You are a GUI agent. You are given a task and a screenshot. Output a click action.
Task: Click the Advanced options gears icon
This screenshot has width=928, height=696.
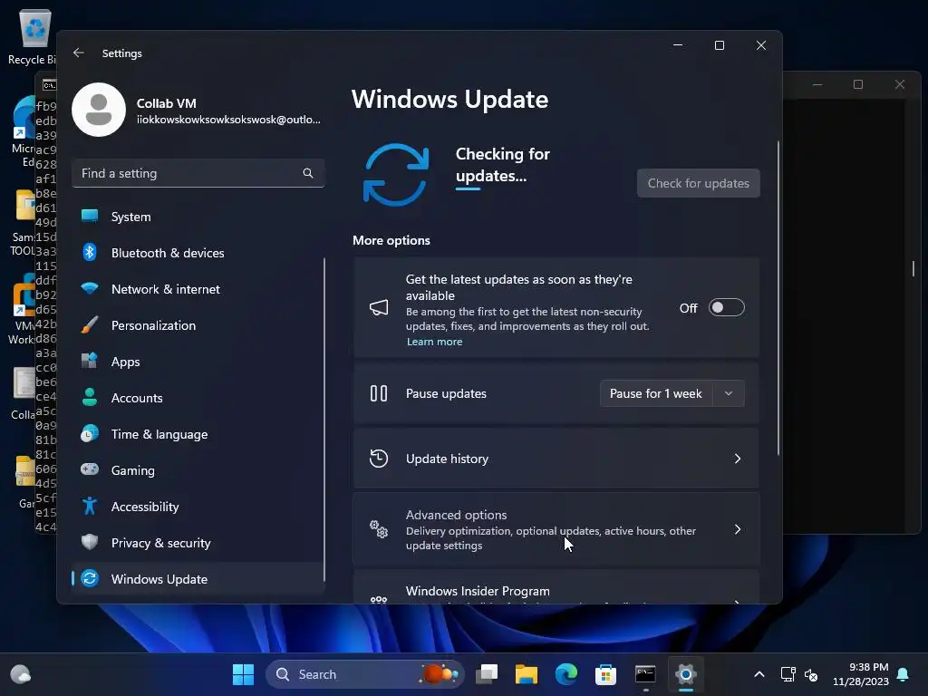point(379,529)
